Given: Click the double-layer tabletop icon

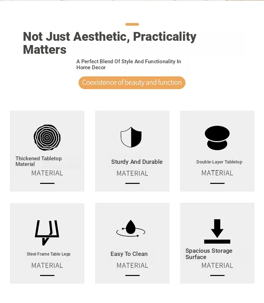Looking at the screenshot, I should coord(217,138).
